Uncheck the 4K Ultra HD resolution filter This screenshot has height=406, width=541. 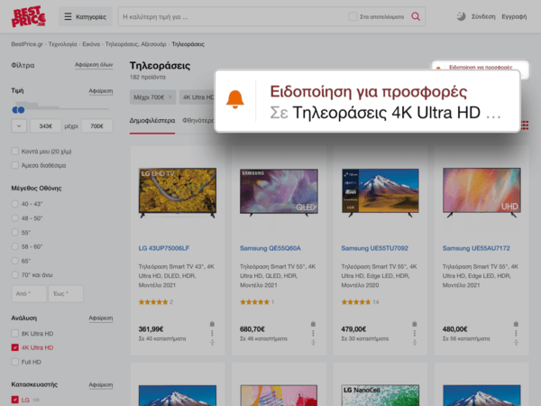tap(14, 347)
